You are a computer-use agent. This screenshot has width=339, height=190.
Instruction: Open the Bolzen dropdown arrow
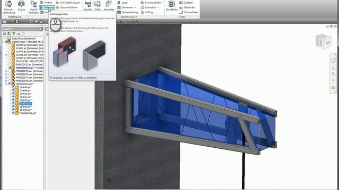[x=21, y=12]
